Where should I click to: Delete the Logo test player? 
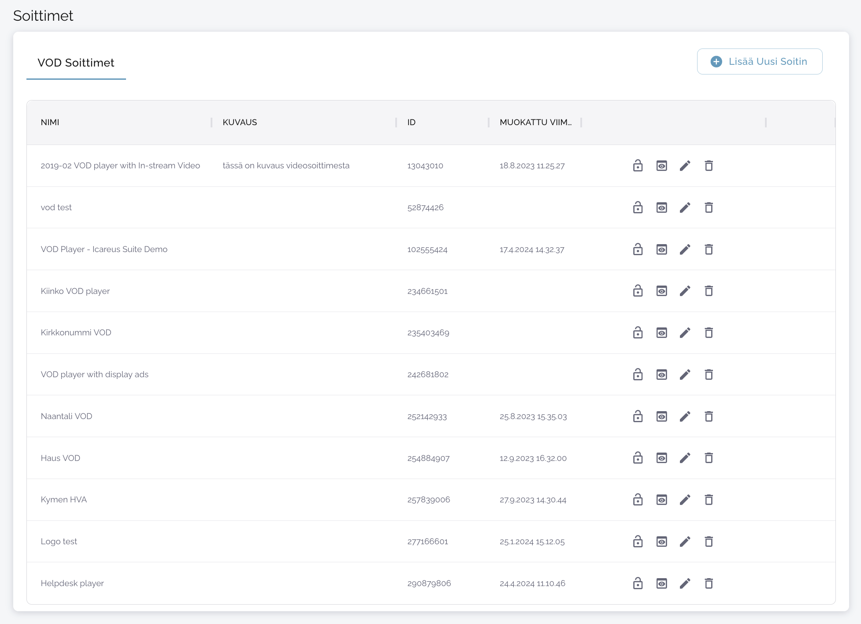(x=709, y=542)
